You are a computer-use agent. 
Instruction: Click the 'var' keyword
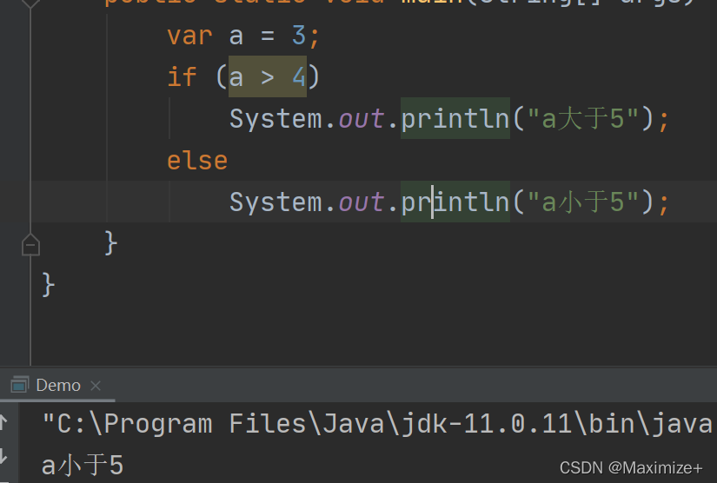189,36
